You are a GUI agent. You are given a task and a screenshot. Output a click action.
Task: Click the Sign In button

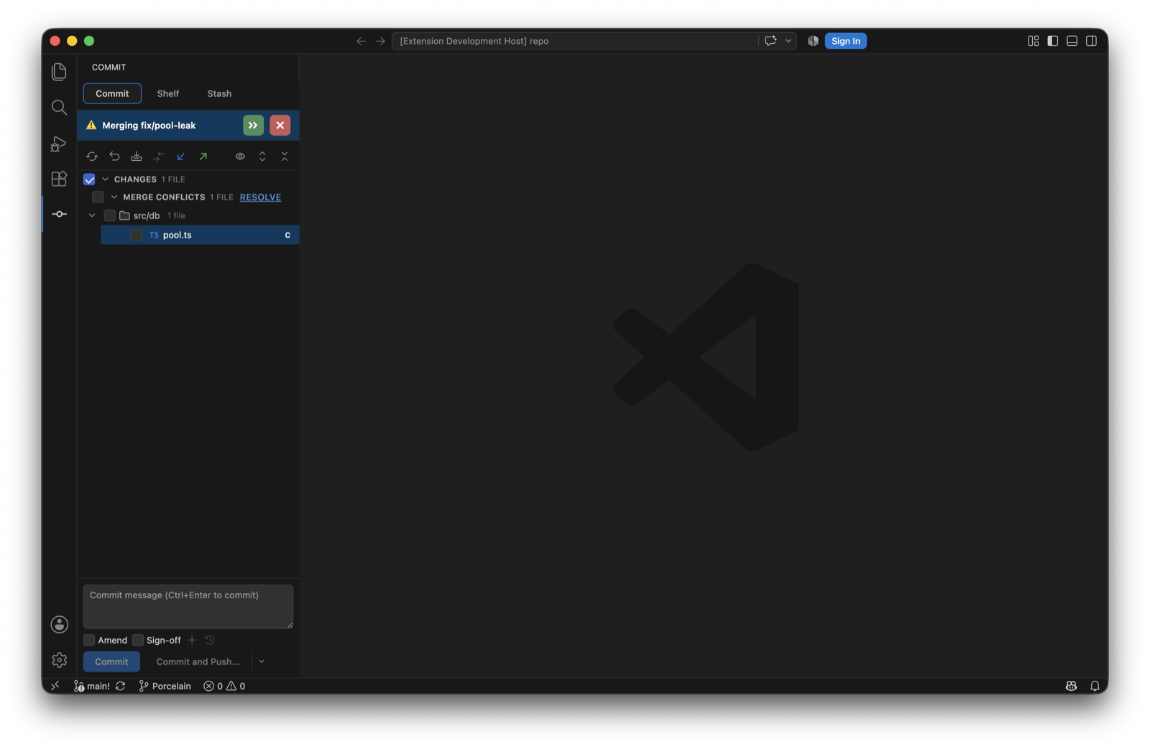coord(846,41)
